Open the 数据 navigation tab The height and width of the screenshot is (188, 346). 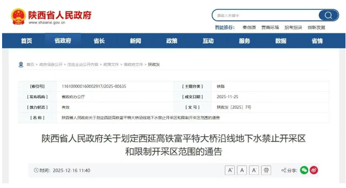coord(280,41)
